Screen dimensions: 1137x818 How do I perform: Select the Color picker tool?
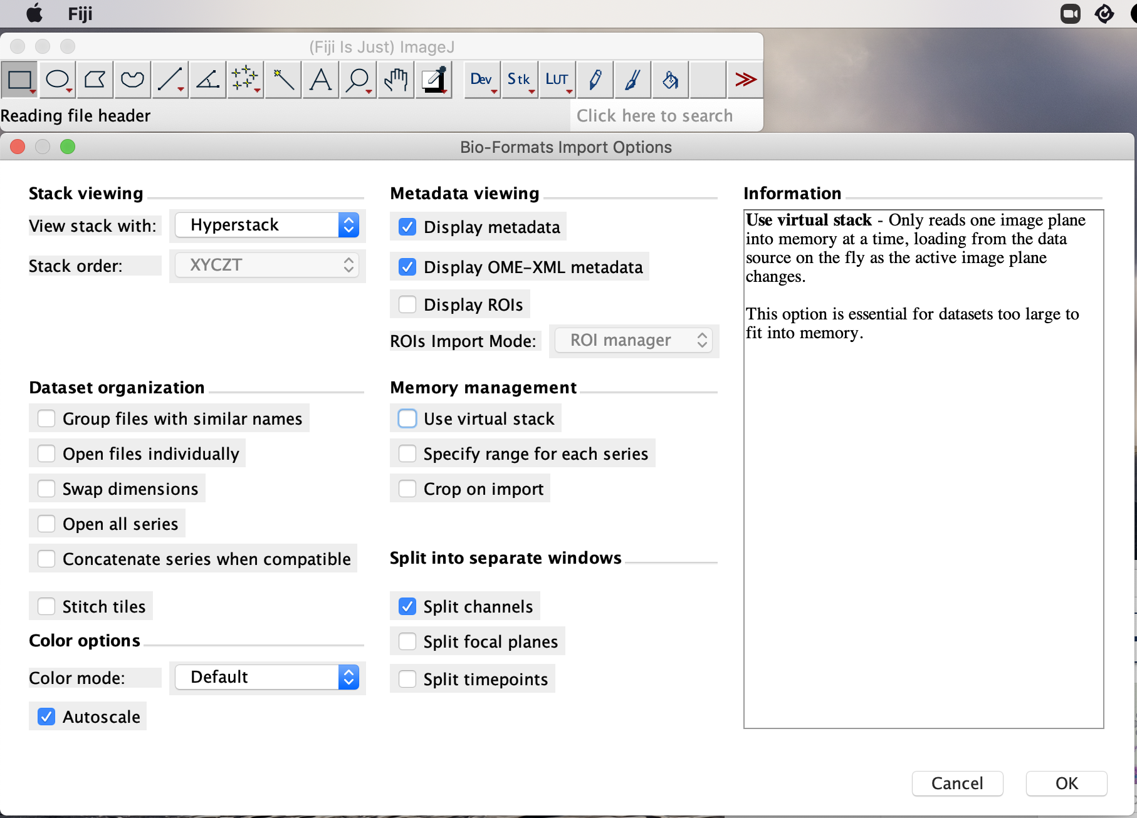433,80
